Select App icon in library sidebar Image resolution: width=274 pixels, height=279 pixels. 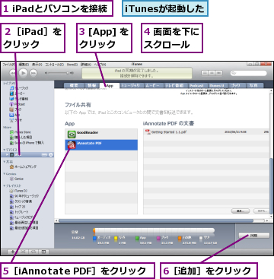tap(11, 115)
